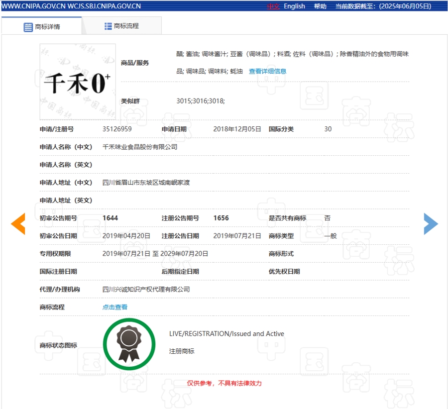
Task: Select application date 2018年12月05日
Action: (x=237, y=129)
